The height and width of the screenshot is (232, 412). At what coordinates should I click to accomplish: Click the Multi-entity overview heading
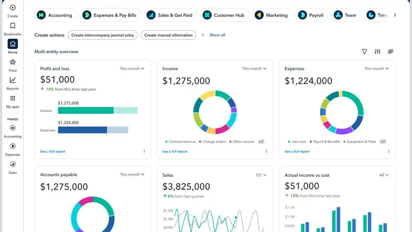click(56, 52)
